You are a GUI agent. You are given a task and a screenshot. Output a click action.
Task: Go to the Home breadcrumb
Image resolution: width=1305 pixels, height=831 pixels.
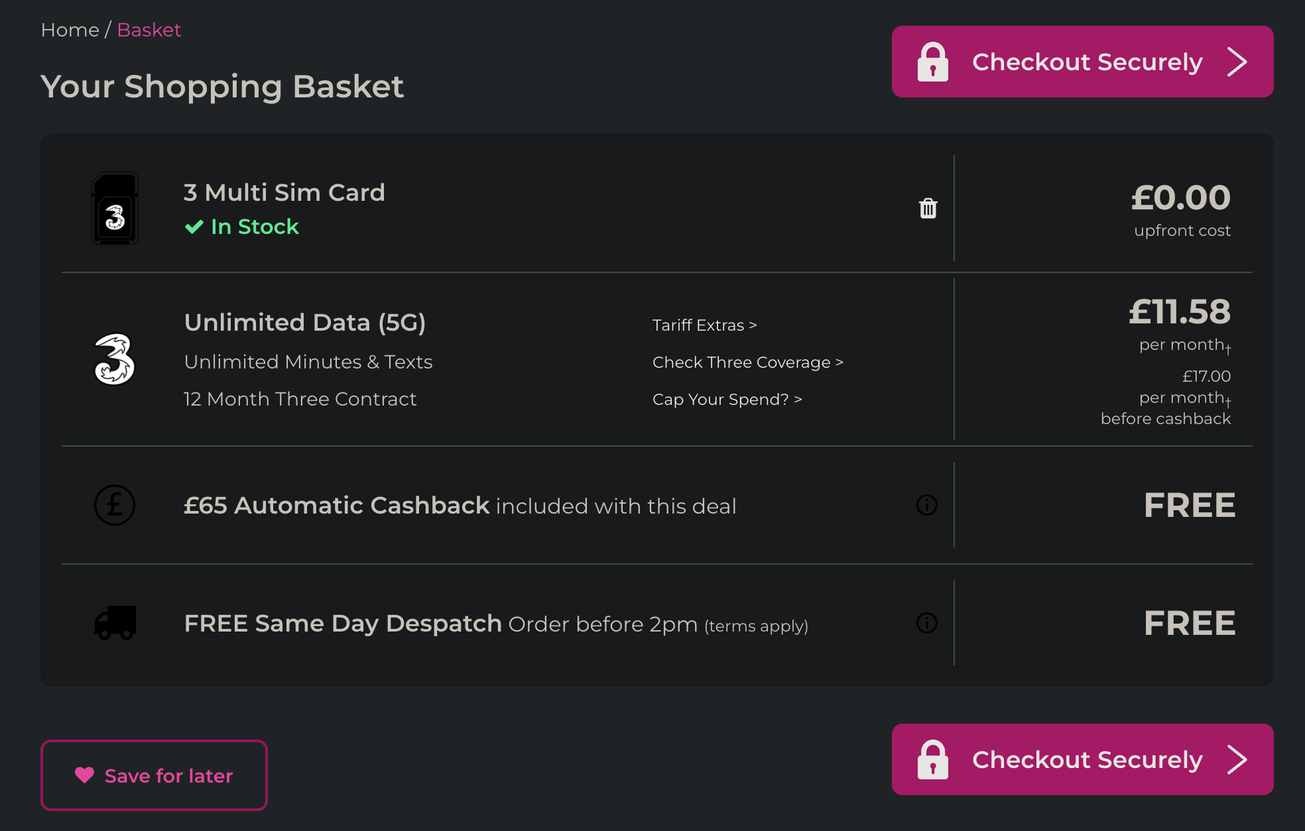tap(70, 30)
